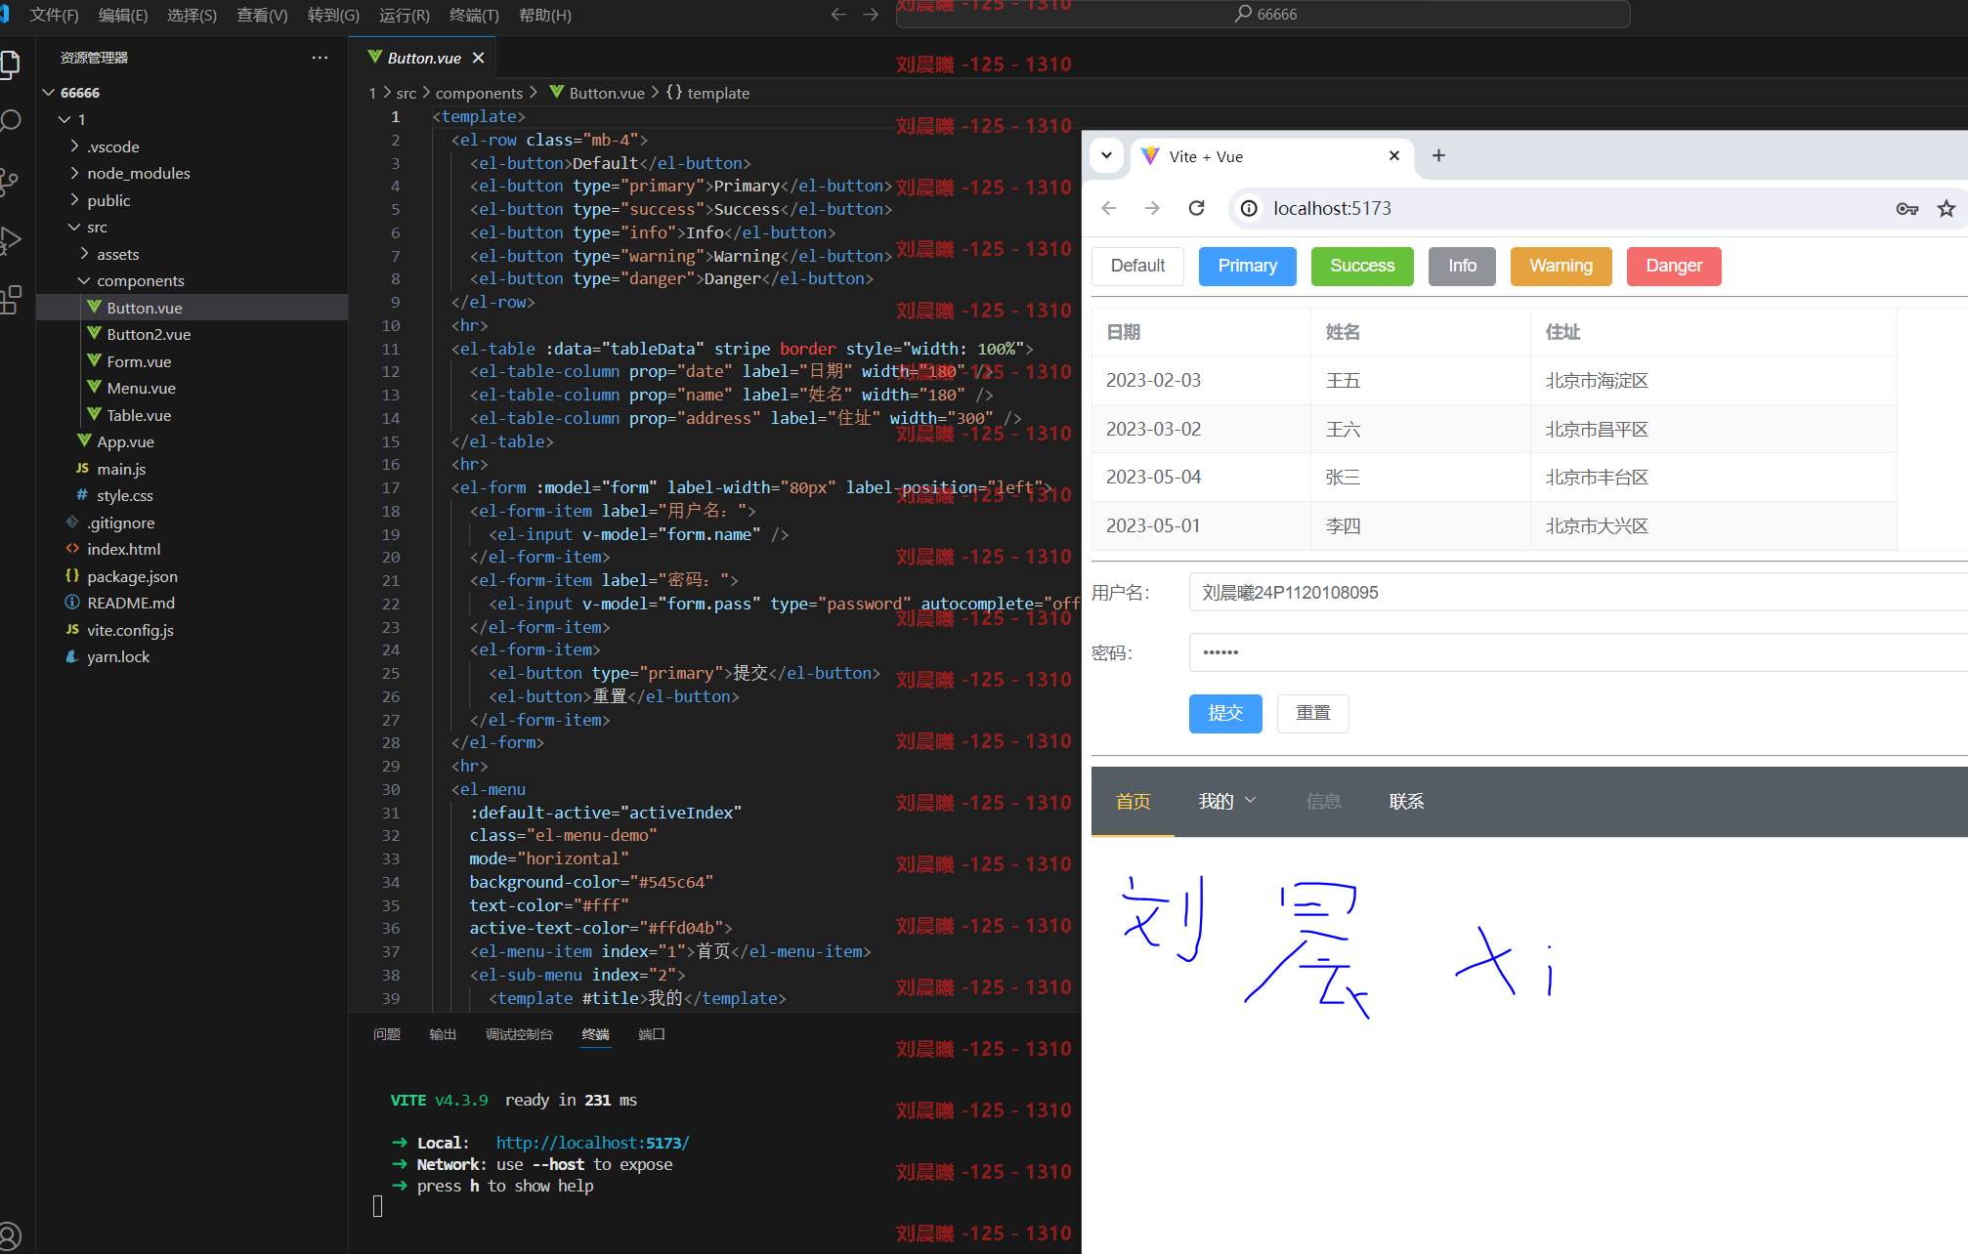Switch to 端口 panel tab
This screenshot has height=1254, width=1968.
tap(652, 1034)
